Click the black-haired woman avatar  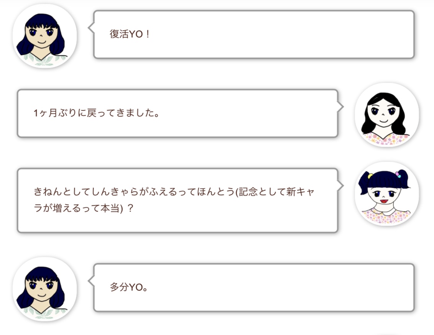coord(387,115)
